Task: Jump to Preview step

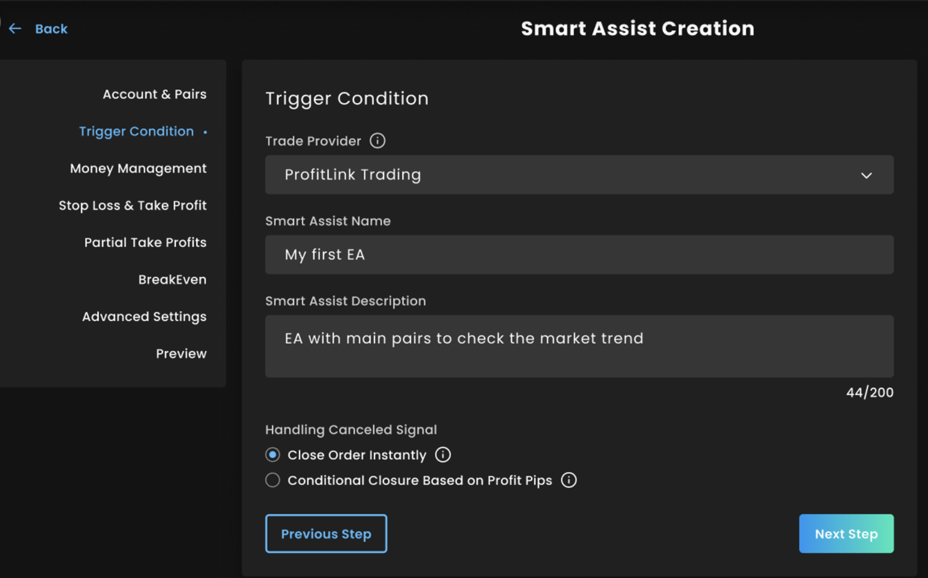Action: click(181, 353)
